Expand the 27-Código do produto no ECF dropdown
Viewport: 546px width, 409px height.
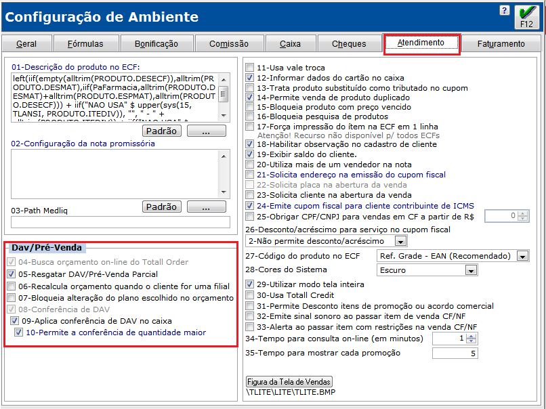tap(522, 256)
